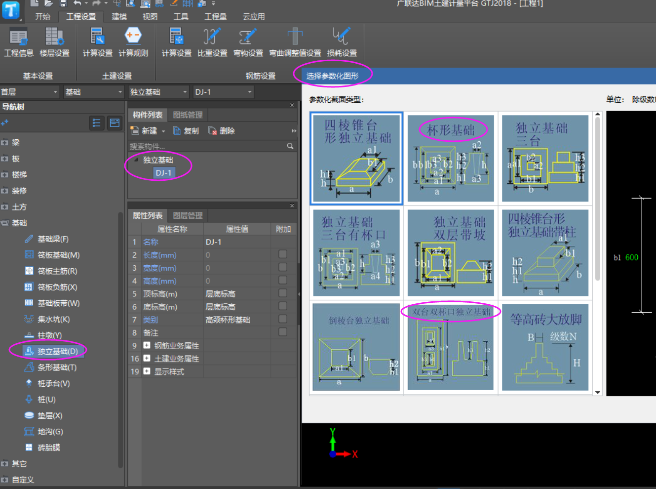Tick 附加 checkbox for 备注
This screenshot has width=656, height=489.
[x=283, y=332]
